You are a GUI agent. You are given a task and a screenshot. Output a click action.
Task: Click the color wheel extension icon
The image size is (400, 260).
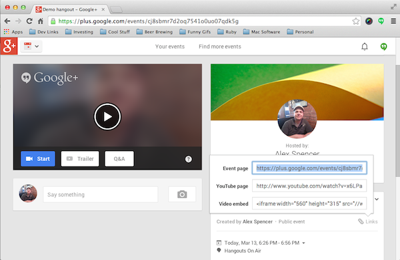point(369,21)
